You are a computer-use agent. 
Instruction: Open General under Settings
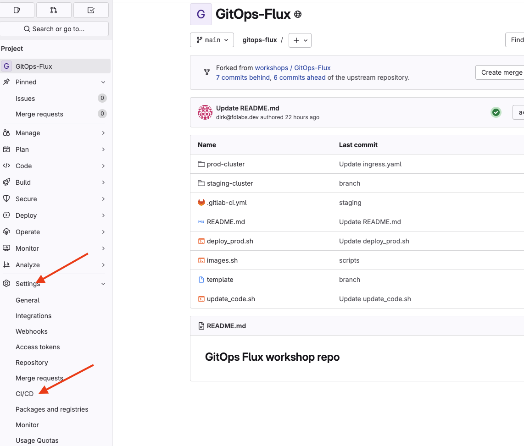pos(28,300)
